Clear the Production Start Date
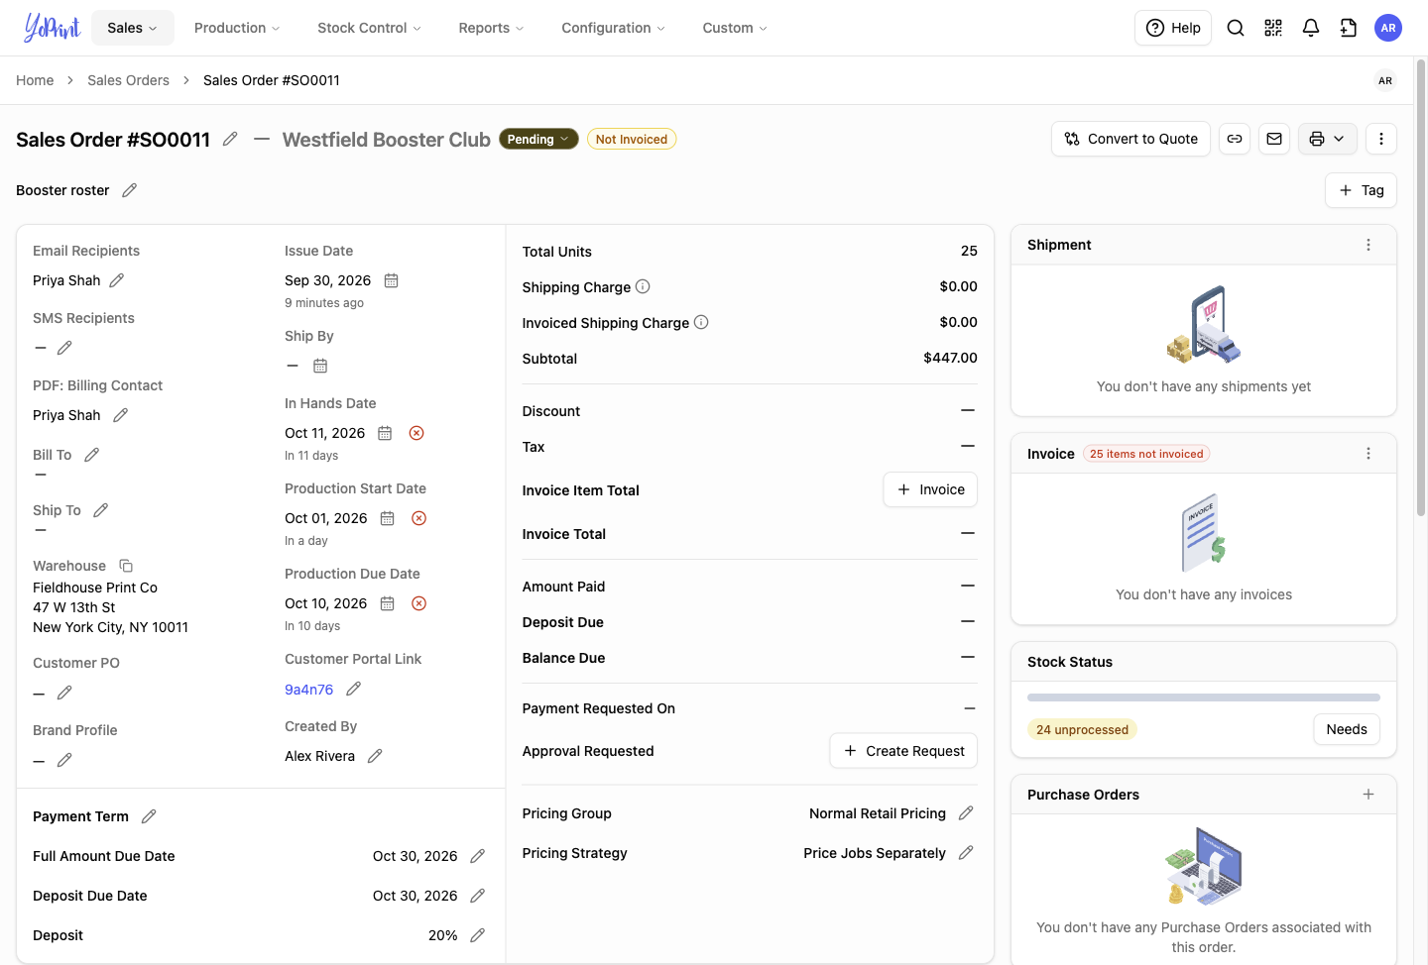This screenshot has width=1428, height=965. pyautogui.click(x=419, y=518)
